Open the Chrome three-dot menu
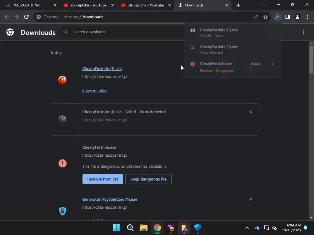314x235 pixels. 307,17
